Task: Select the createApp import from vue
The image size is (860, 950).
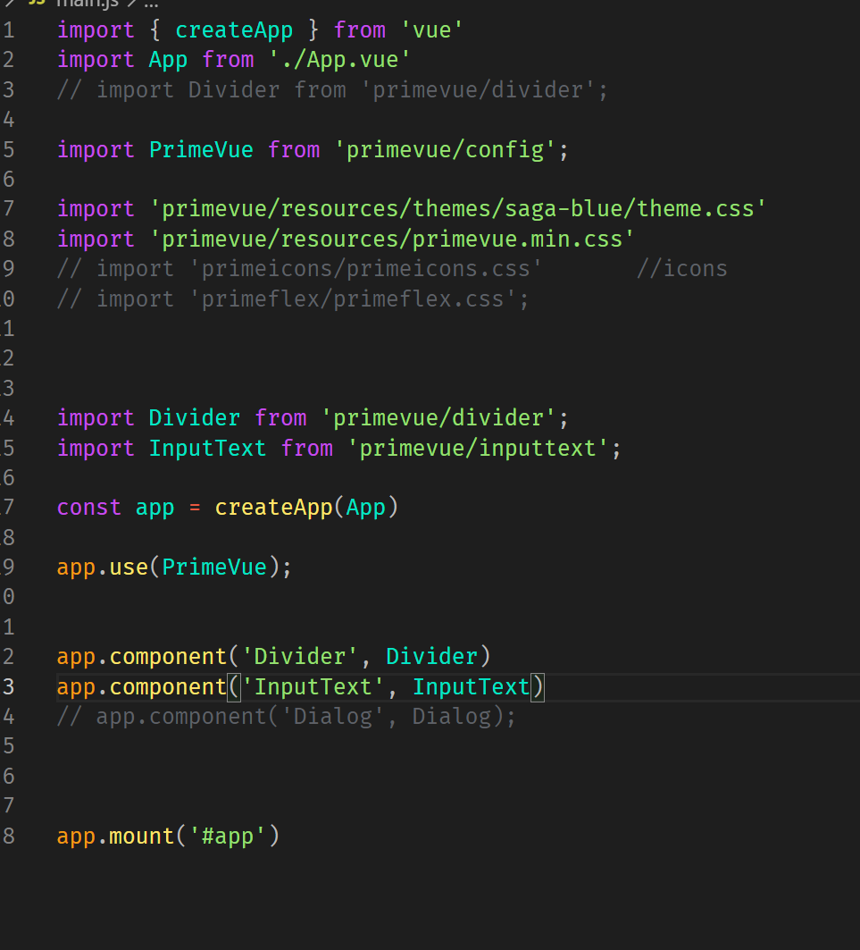Action: click(234, 29)
